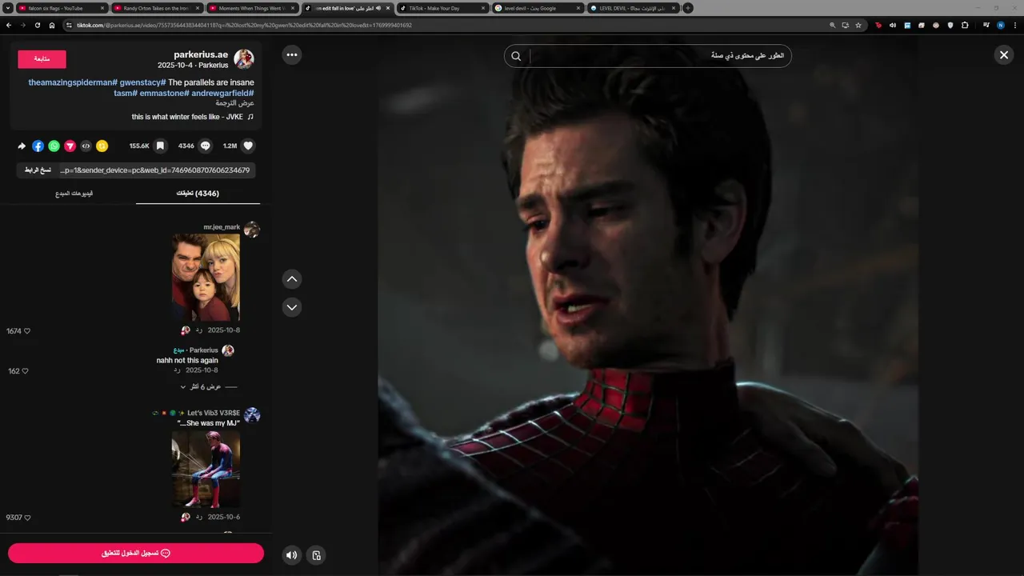The height and width of the screenshot is (576, 1024).
Task: Bookmark the page with the star icon
Action: point(858,25)
